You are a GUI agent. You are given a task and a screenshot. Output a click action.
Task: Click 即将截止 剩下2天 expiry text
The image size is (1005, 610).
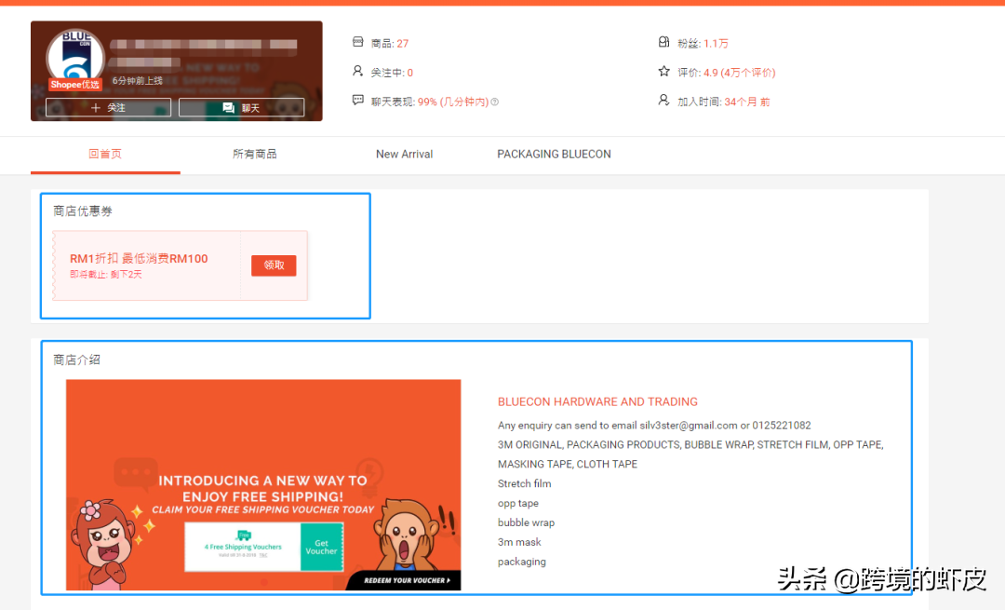coord(106,275)
